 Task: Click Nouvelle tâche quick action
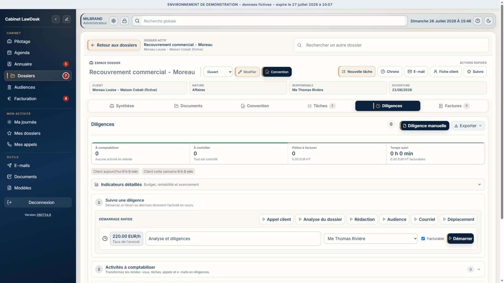point(357,72)
